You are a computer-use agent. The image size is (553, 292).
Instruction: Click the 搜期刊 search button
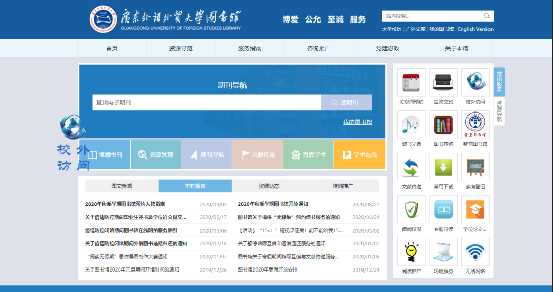[347, 102]
